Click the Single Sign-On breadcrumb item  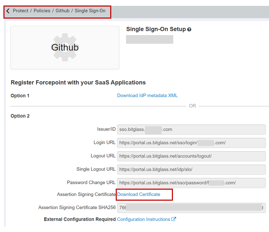(x=90, y=11)
